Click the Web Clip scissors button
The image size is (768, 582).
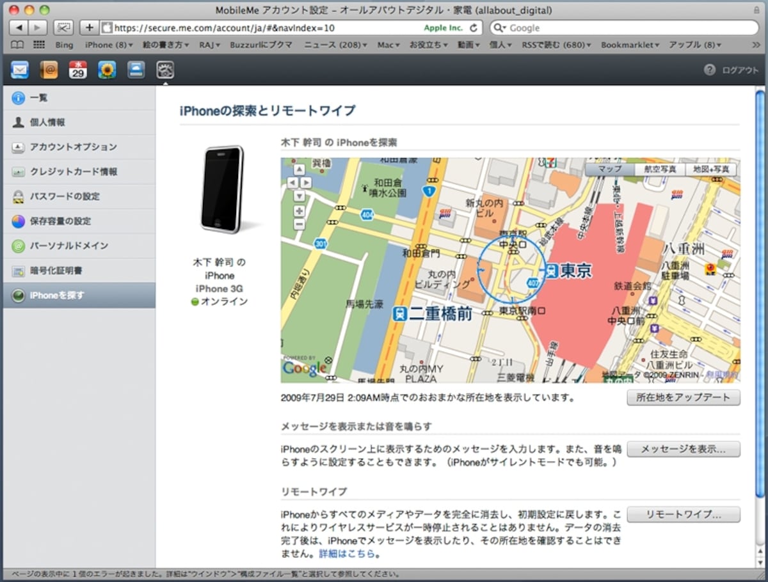[63, 28]
